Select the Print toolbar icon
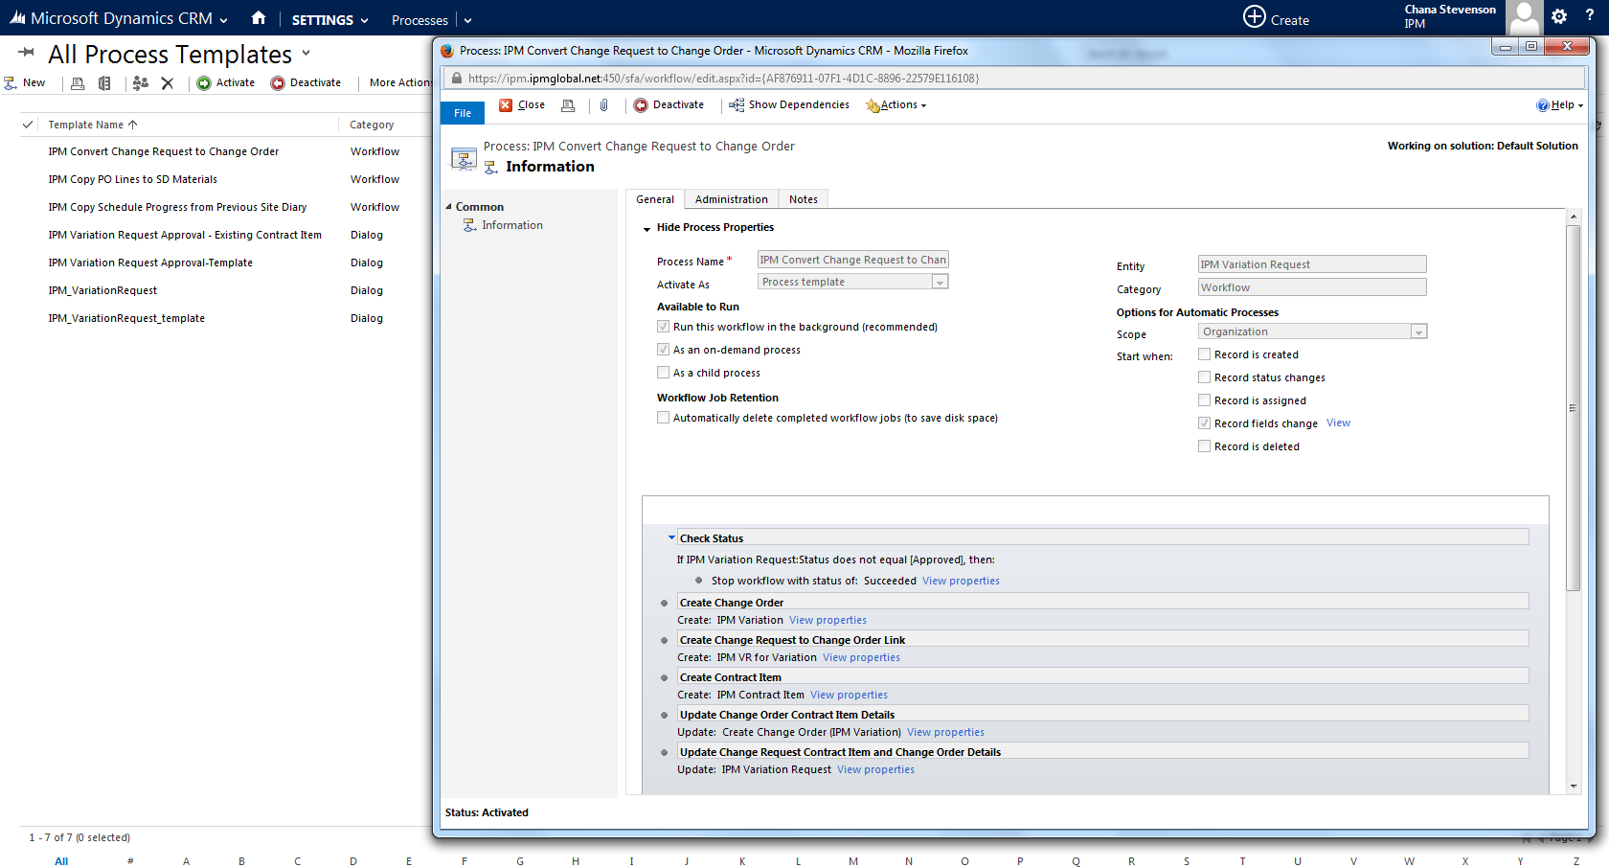Image resolution: width=1609 pixels, height=868 pixels. click(77, 82)
